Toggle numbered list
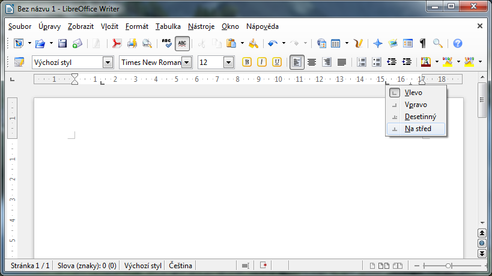The width and height of the screenshot is (492, 276). point(362,62)
